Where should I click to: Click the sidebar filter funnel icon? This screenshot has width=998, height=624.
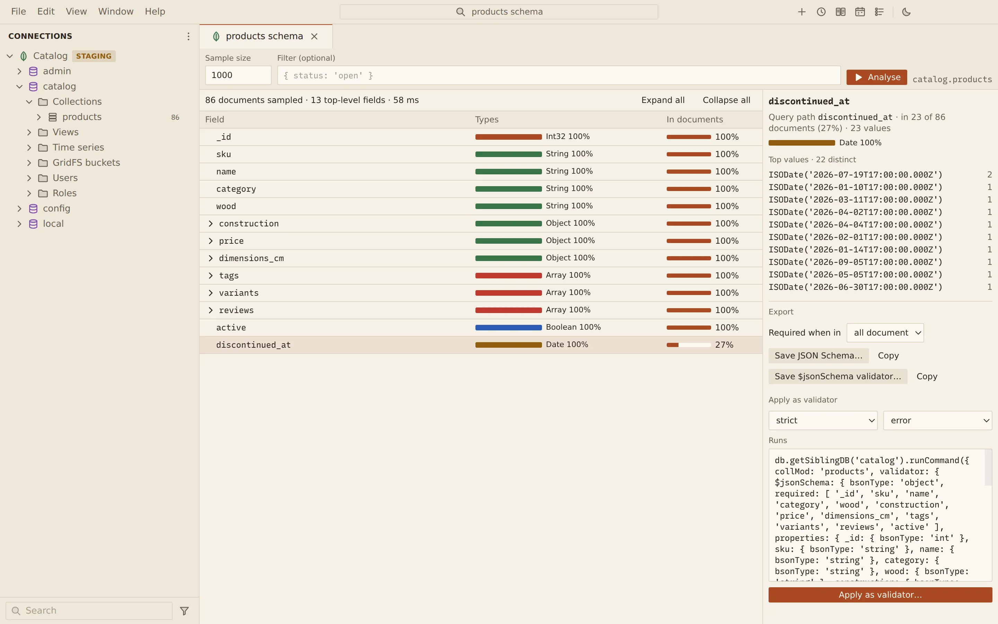[x=184, y=610]
